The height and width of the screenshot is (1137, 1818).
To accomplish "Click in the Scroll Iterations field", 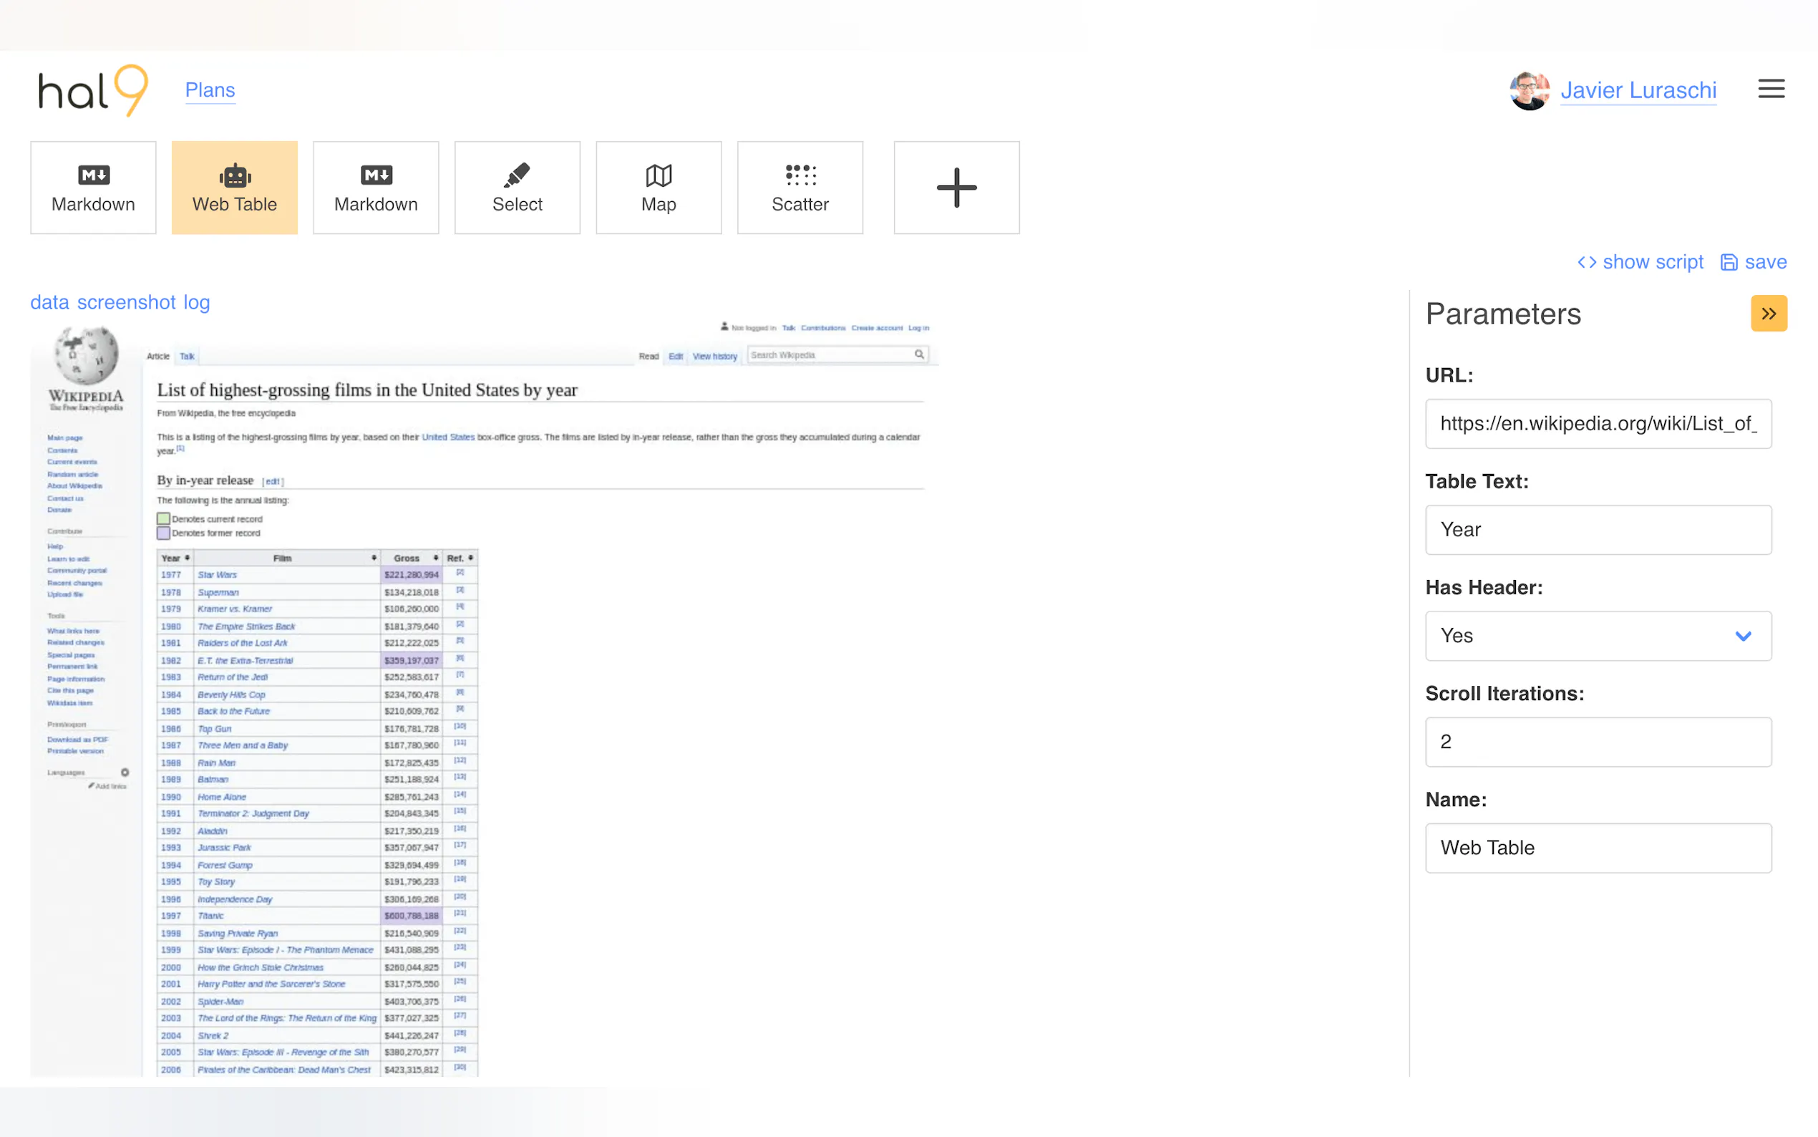I will (1597, 742).
